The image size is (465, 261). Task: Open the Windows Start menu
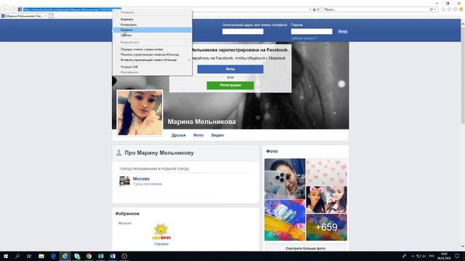click(5, 256)
